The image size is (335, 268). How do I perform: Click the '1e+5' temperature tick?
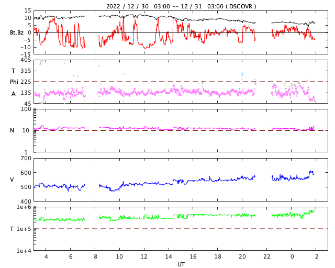point(24,229)
